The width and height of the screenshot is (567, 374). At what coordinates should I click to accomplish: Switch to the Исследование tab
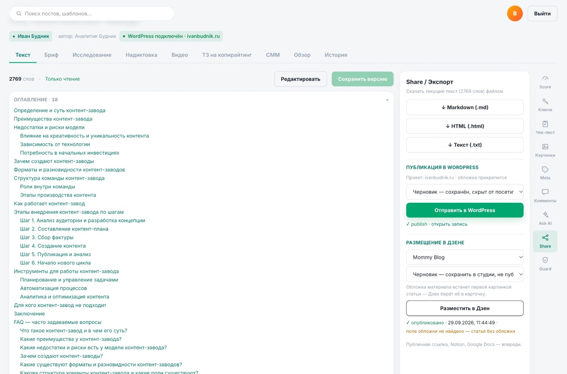click(92, 55)
